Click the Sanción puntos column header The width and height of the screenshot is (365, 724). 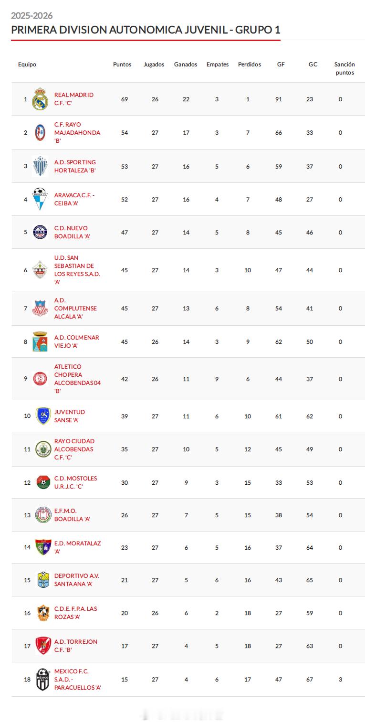coord(344,68)
